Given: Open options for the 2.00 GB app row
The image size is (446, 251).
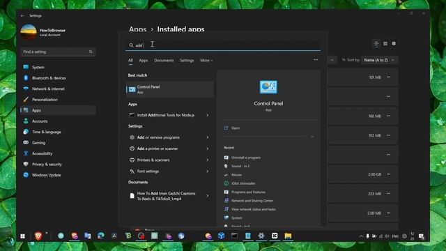Looking at the screenshot, I should 389,174.
